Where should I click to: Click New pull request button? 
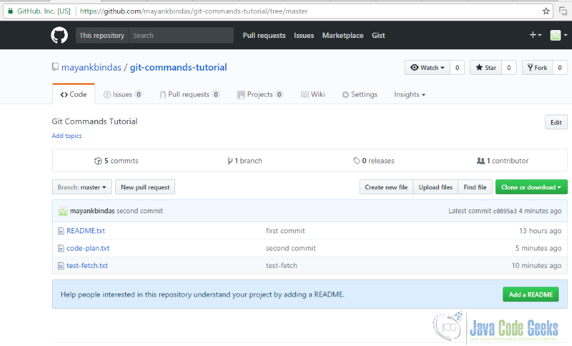tap(145, 187)
